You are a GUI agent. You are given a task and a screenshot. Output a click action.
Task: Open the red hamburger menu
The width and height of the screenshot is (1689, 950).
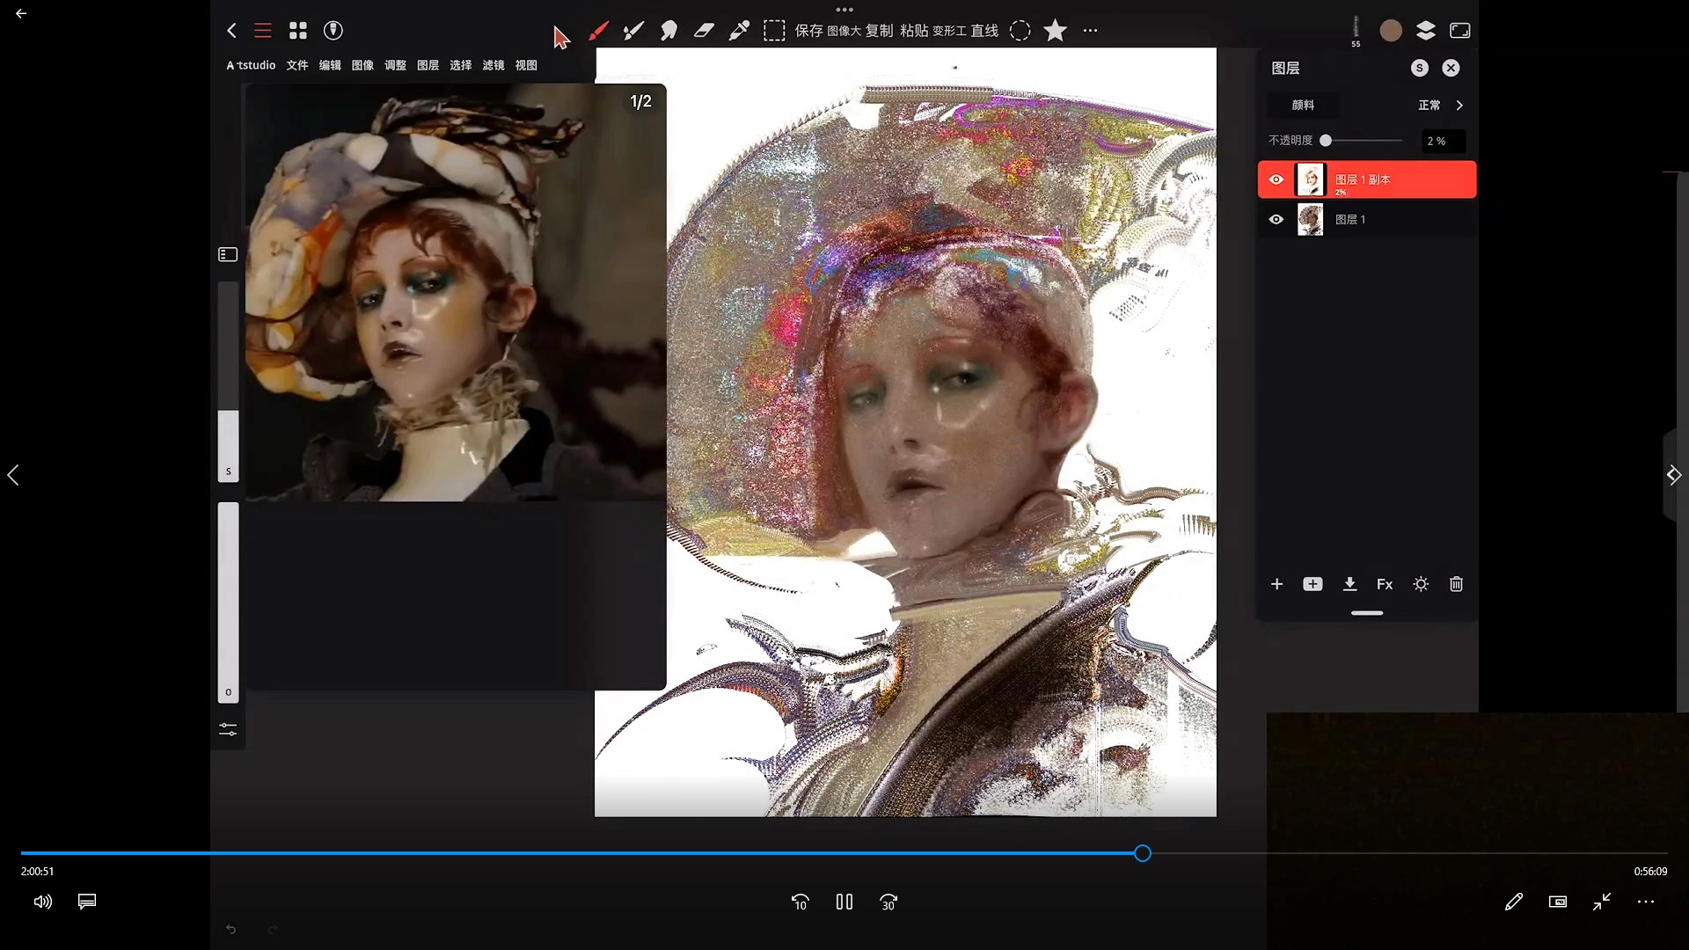[263, 31]
